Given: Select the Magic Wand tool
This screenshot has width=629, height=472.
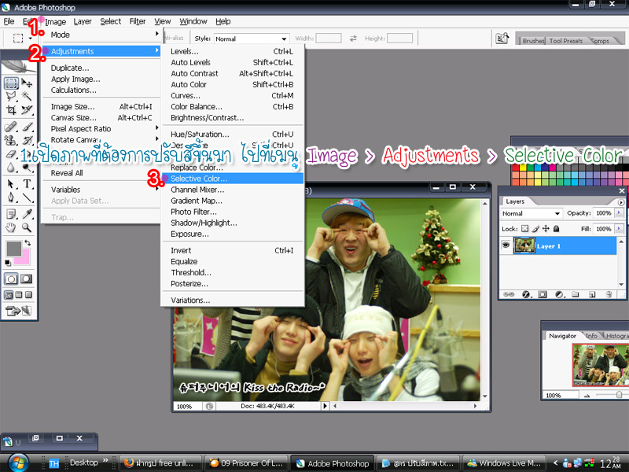Looking at the screenshot, I should click(27, 96).
